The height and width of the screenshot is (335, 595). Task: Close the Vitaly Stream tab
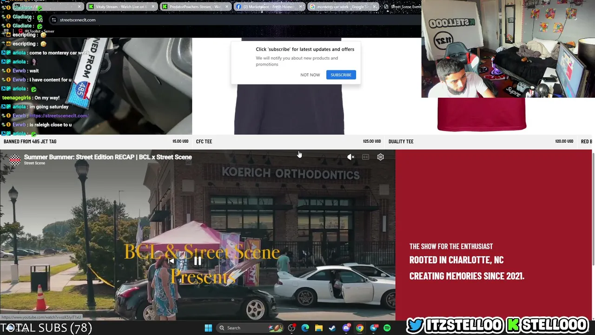click(153, 7)
